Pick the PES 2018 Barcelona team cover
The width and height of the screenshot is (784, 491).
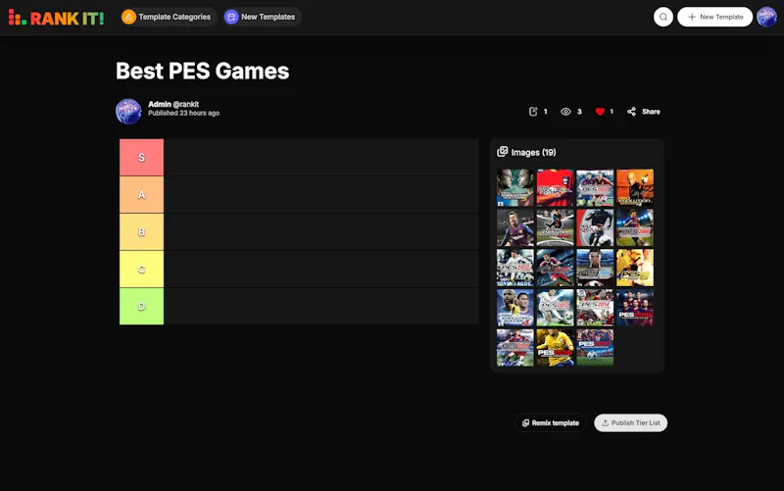pyautogui.click(x=635, y=308)
